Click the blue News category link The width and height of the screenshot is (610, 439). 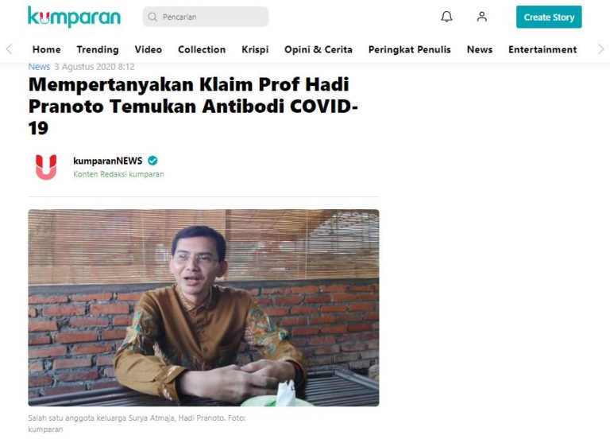click(x=39, y=67)
